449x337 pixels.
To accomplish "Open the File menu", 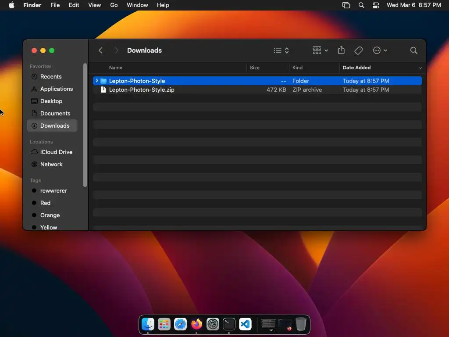I will pyautogui.click(x=55, y=5).
